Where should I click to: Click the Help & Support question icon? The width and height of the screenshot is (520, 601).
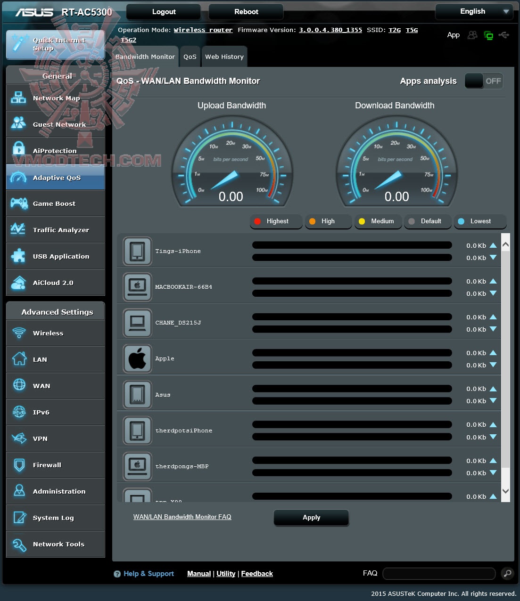pyautogui.click(x=117, y=574)
